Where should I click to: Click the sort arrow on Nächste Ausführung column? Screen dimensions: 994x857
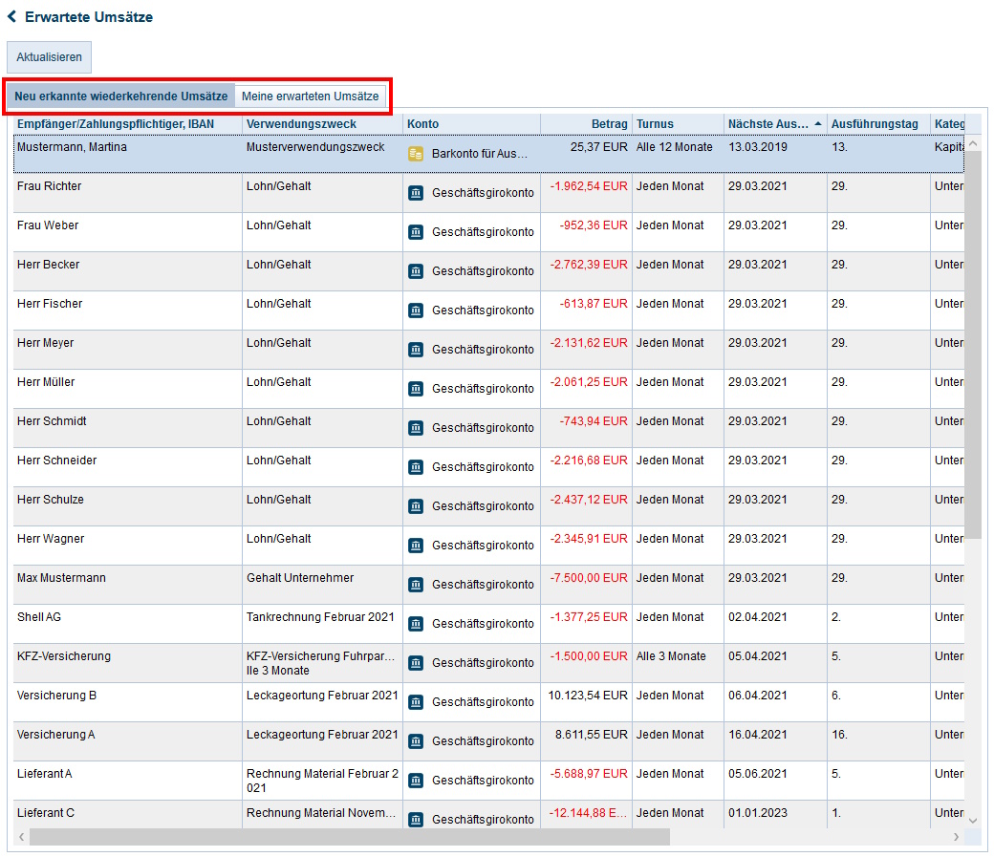(817, 124)
